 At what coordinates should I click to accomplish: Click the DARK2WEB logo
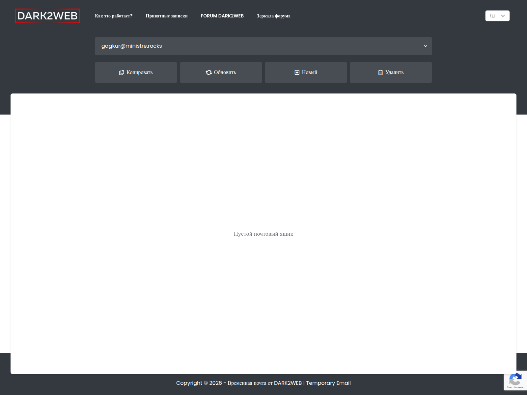pos(47,16)
